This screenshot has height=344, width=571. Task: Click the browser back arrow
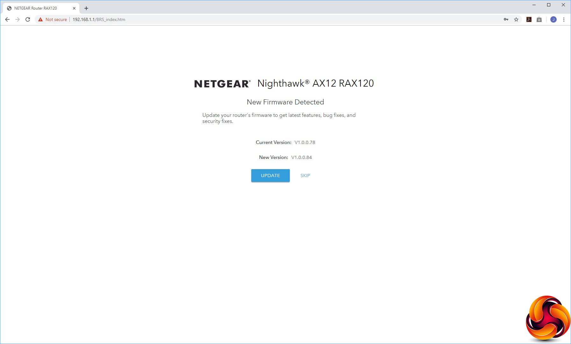point(7,19)
